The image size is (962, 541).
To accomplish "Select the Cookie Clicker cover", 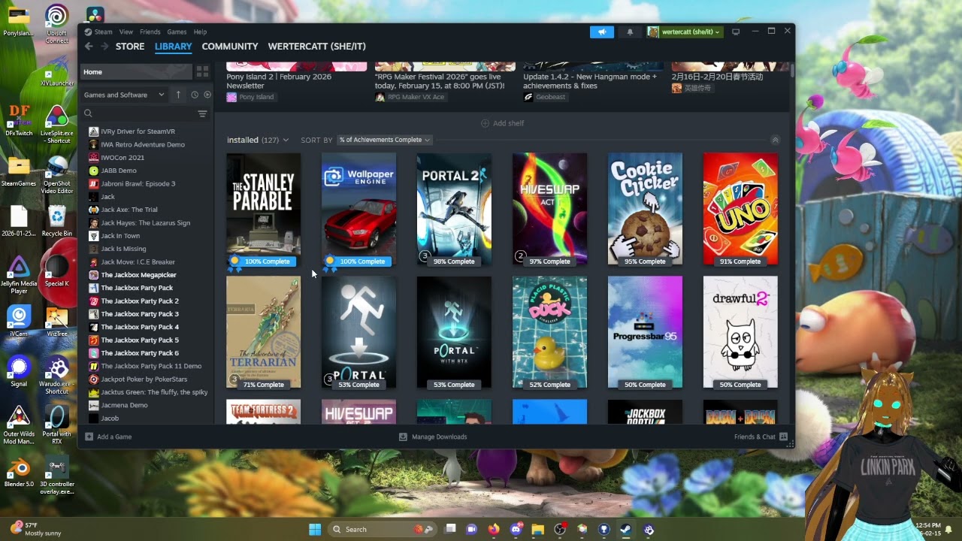I will [x=645, y=210].
